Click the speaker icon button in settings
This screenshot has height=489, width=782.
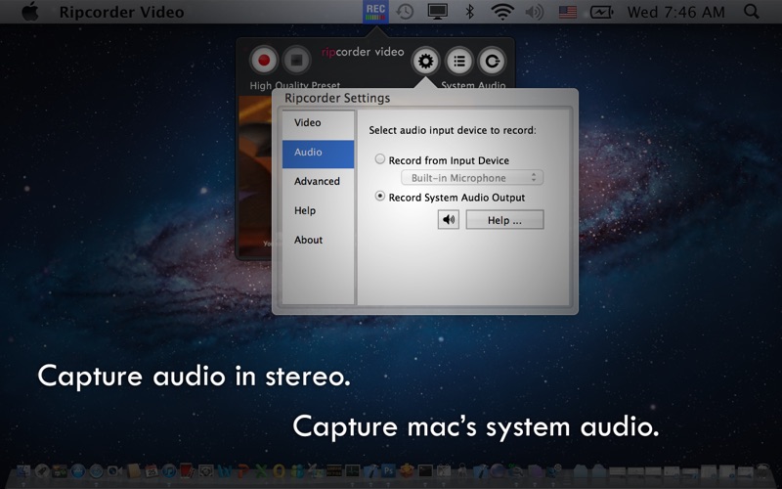click(449, 220)
